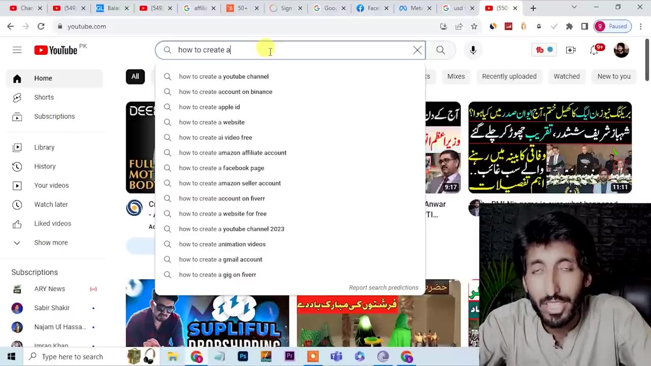Open the Paused browser profile button
The image size is (651, 366).
[x=613, y=26]
